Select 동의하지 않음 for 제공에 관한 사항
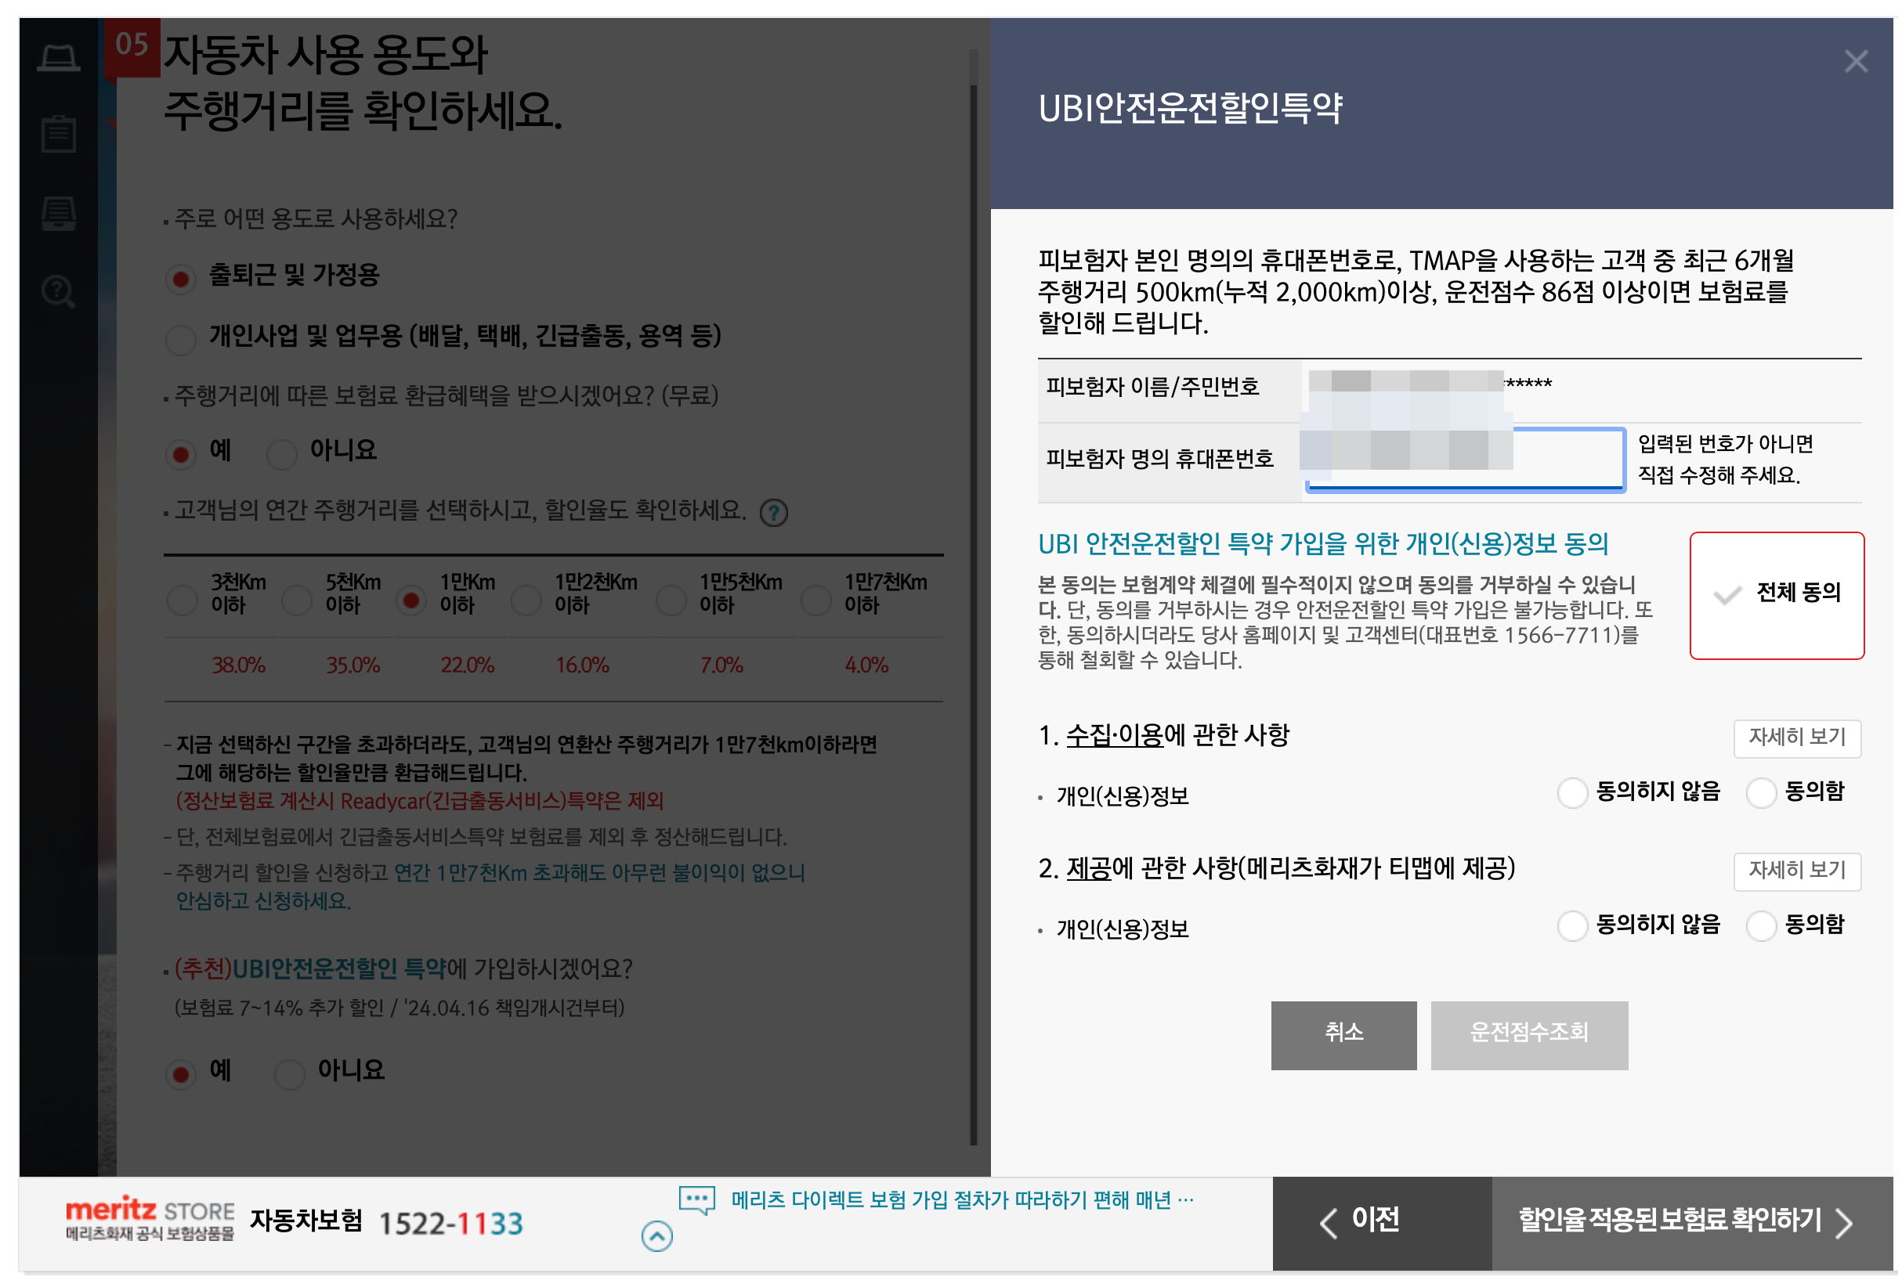 click(1572, 925)
